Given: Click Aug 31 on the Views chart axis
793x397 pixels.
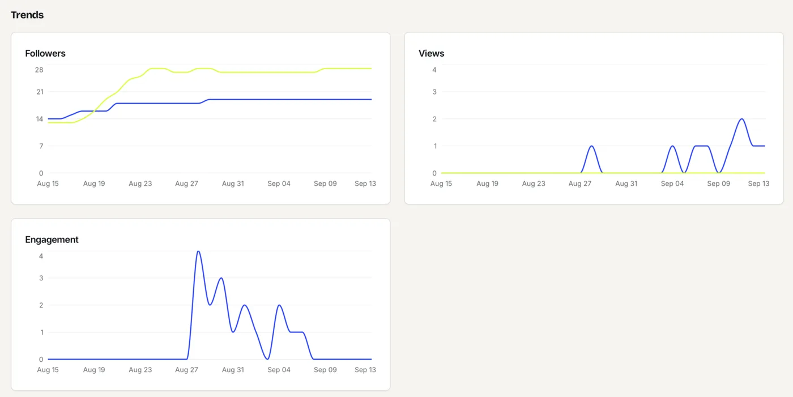Looking at the screenshot, I should tap(626, 183).
